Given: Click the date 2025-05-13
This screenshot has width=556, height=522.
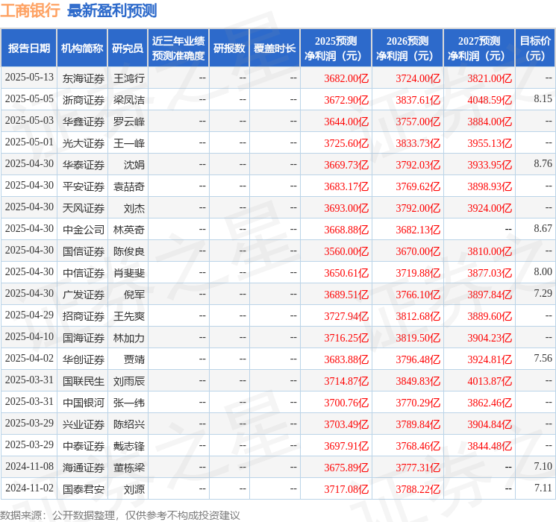Looking at the screenshot, I should (x=29, y=78).
